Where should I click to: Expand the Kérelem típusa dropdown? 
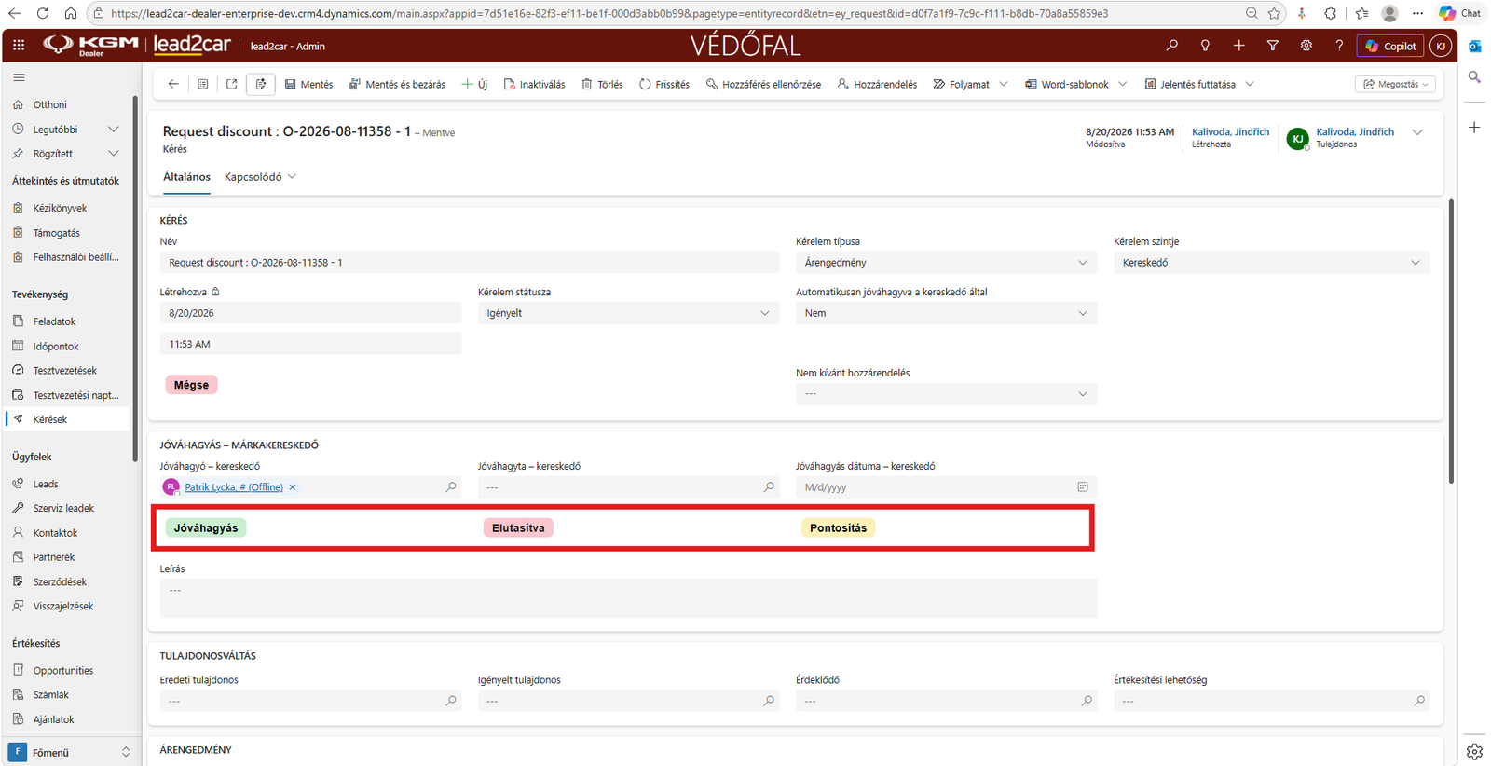point(946,263)
